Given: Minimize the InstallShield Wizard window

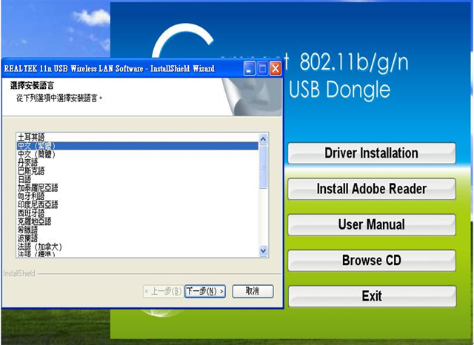Looking at the screenshot, I should [x=249, y=69].
